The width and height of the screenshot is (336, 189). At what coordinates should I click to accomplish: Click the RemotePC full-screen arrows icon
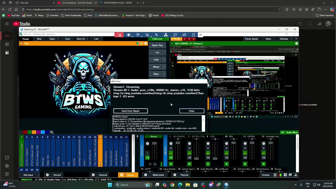point(193,35)
